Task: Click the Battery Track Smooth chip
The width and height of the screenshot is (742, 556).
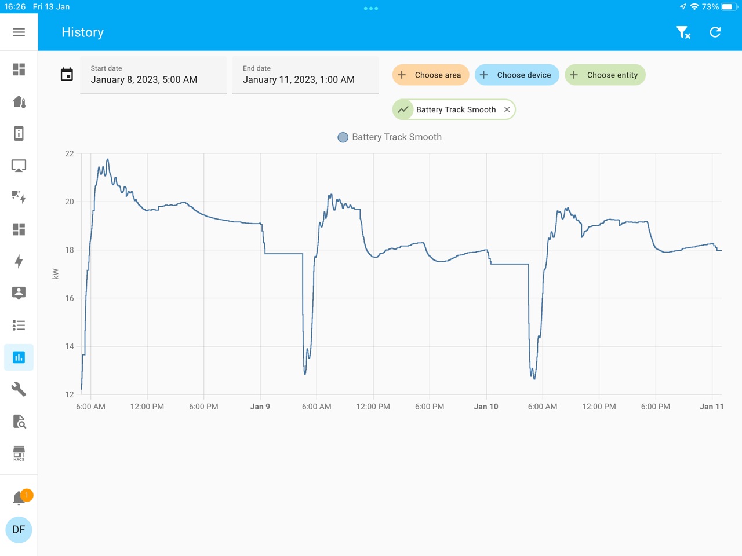Action: coord(455,109)
